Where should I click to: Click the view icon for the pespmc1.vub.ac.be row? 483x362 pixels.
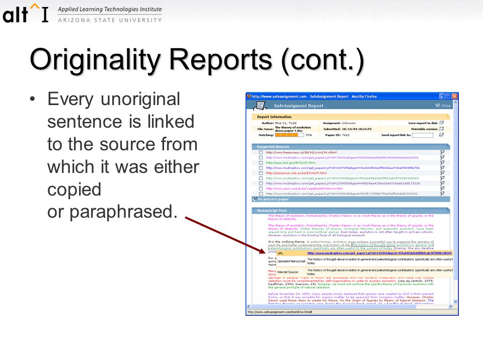442,173
